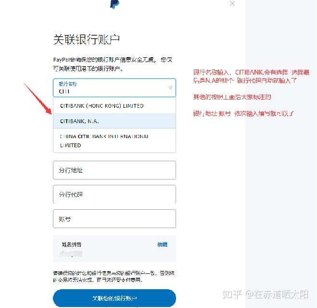
Task: Click the red arrow annotation
Action: (38, 99)
